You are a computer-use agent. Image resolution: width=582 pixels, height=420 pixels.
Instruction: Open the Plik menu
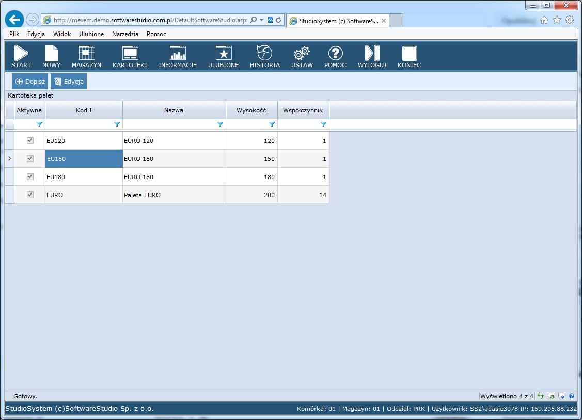tap(14, 34)
